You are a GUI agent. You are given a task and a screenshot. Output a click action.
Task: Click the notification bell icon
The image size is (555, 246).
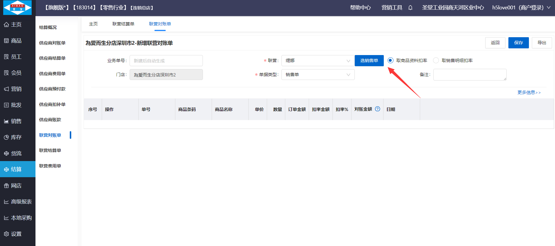tap(410, 8)
